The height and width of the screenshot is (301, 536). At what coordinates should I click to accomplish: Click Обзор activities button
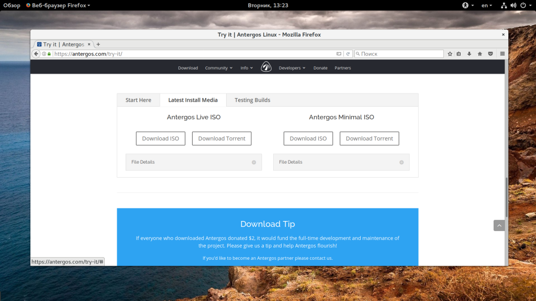pyautogui.click(x=12, y=5)
